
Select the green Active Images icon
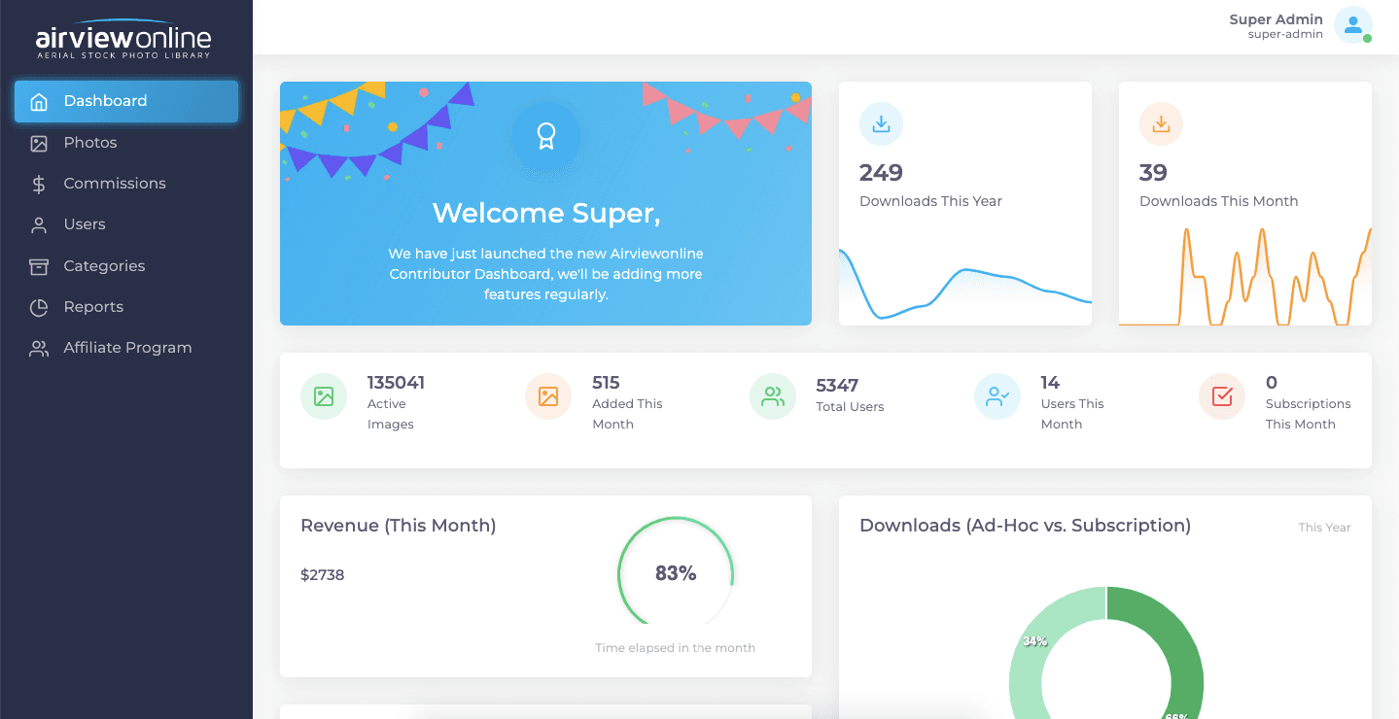tap(323, 396)
